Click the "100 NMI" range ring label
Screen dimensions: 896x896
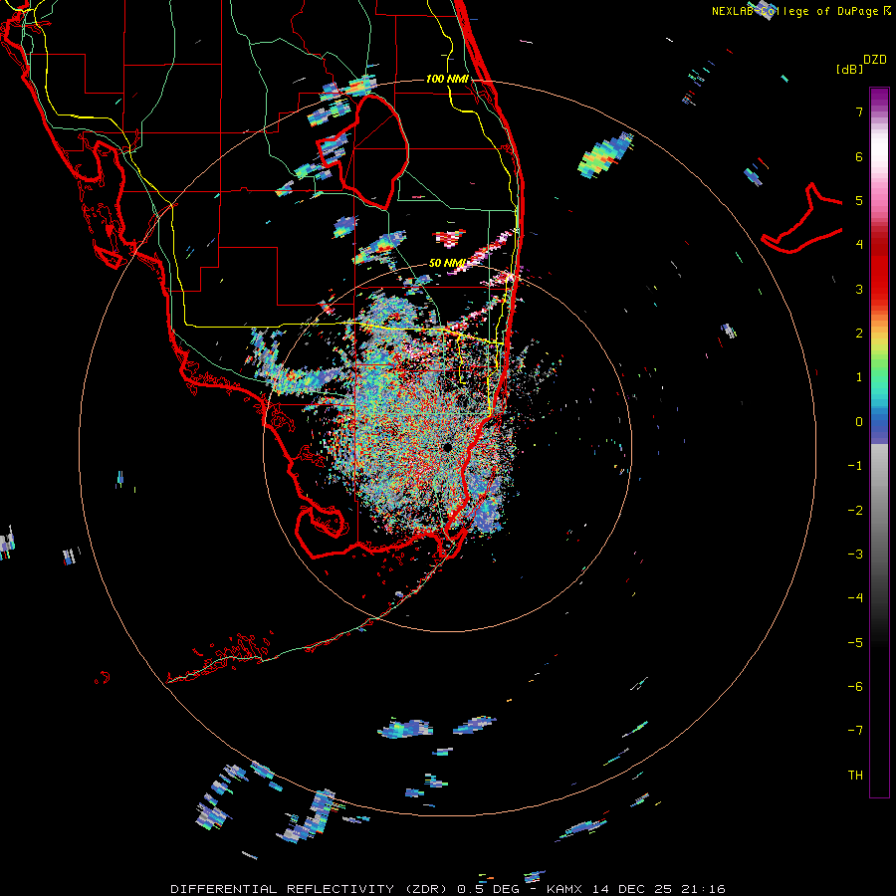pyautogui.click(x=447, y=79)
